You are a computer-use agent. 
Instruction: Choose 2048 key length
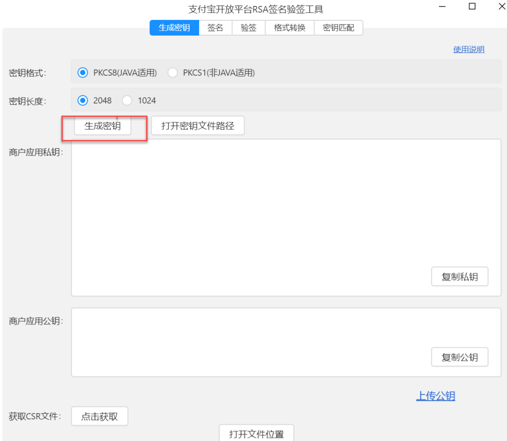point(83,100)
